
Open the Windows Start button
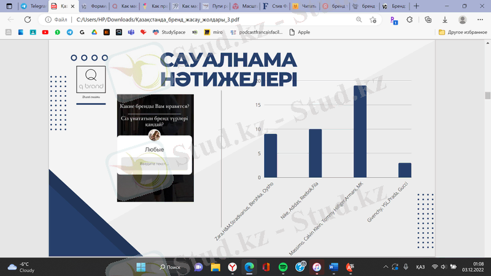click(x=141, y=267)
